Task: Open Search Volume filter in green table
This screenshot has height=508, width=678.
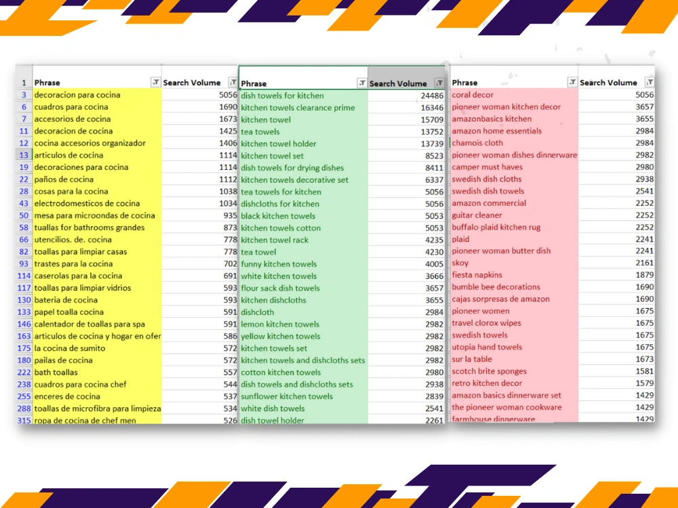Action: [439, 83]
